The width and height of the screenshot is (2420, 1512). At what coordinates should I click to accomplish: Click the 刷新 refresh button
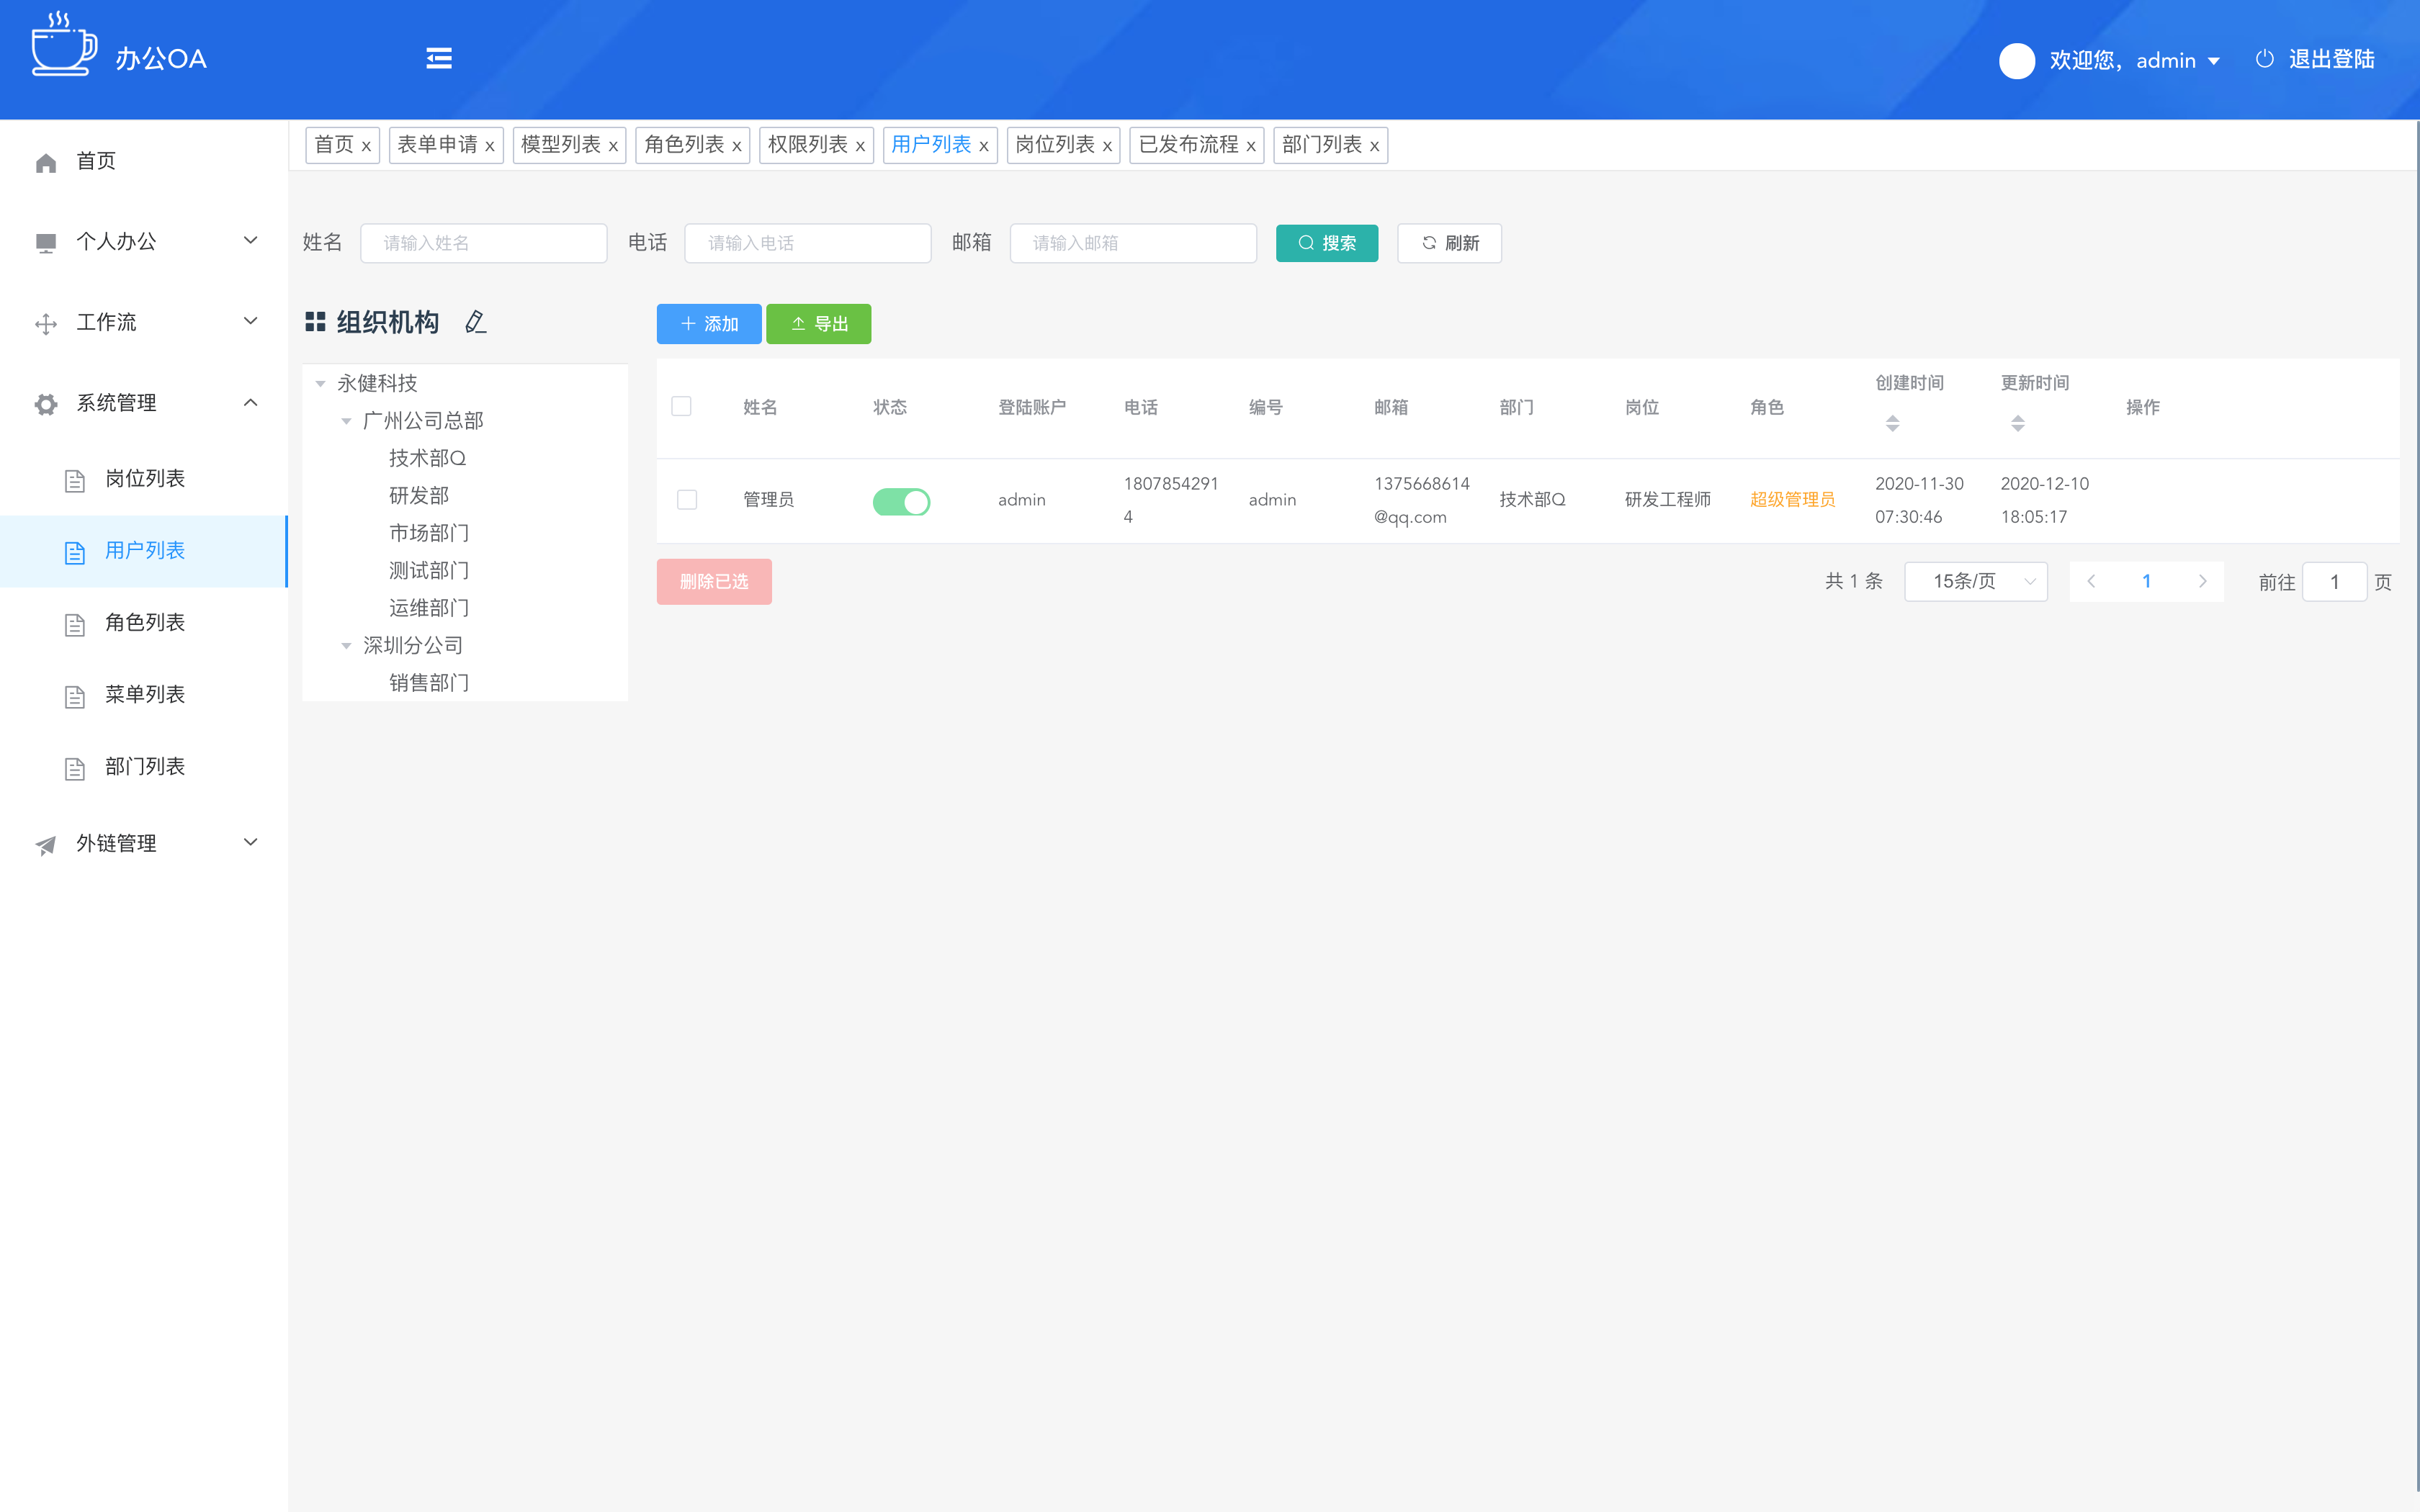pos(1449,243)
